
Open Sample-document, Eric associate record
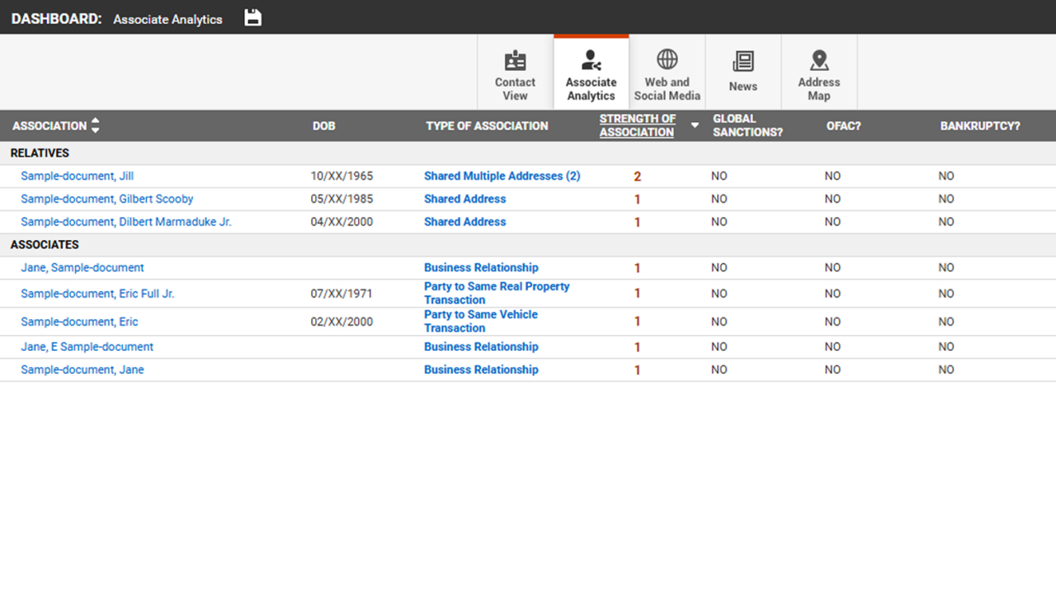point(79,322)
